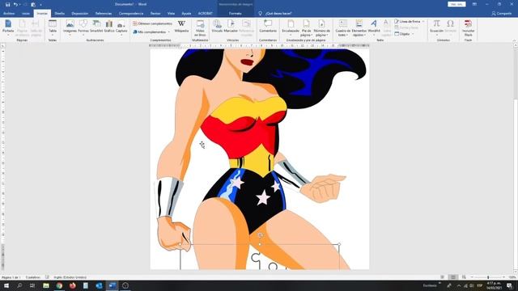Open the Archivo tab
This screenshot has height=291, width=518.
pyautogui.click(x=9, y=14)
